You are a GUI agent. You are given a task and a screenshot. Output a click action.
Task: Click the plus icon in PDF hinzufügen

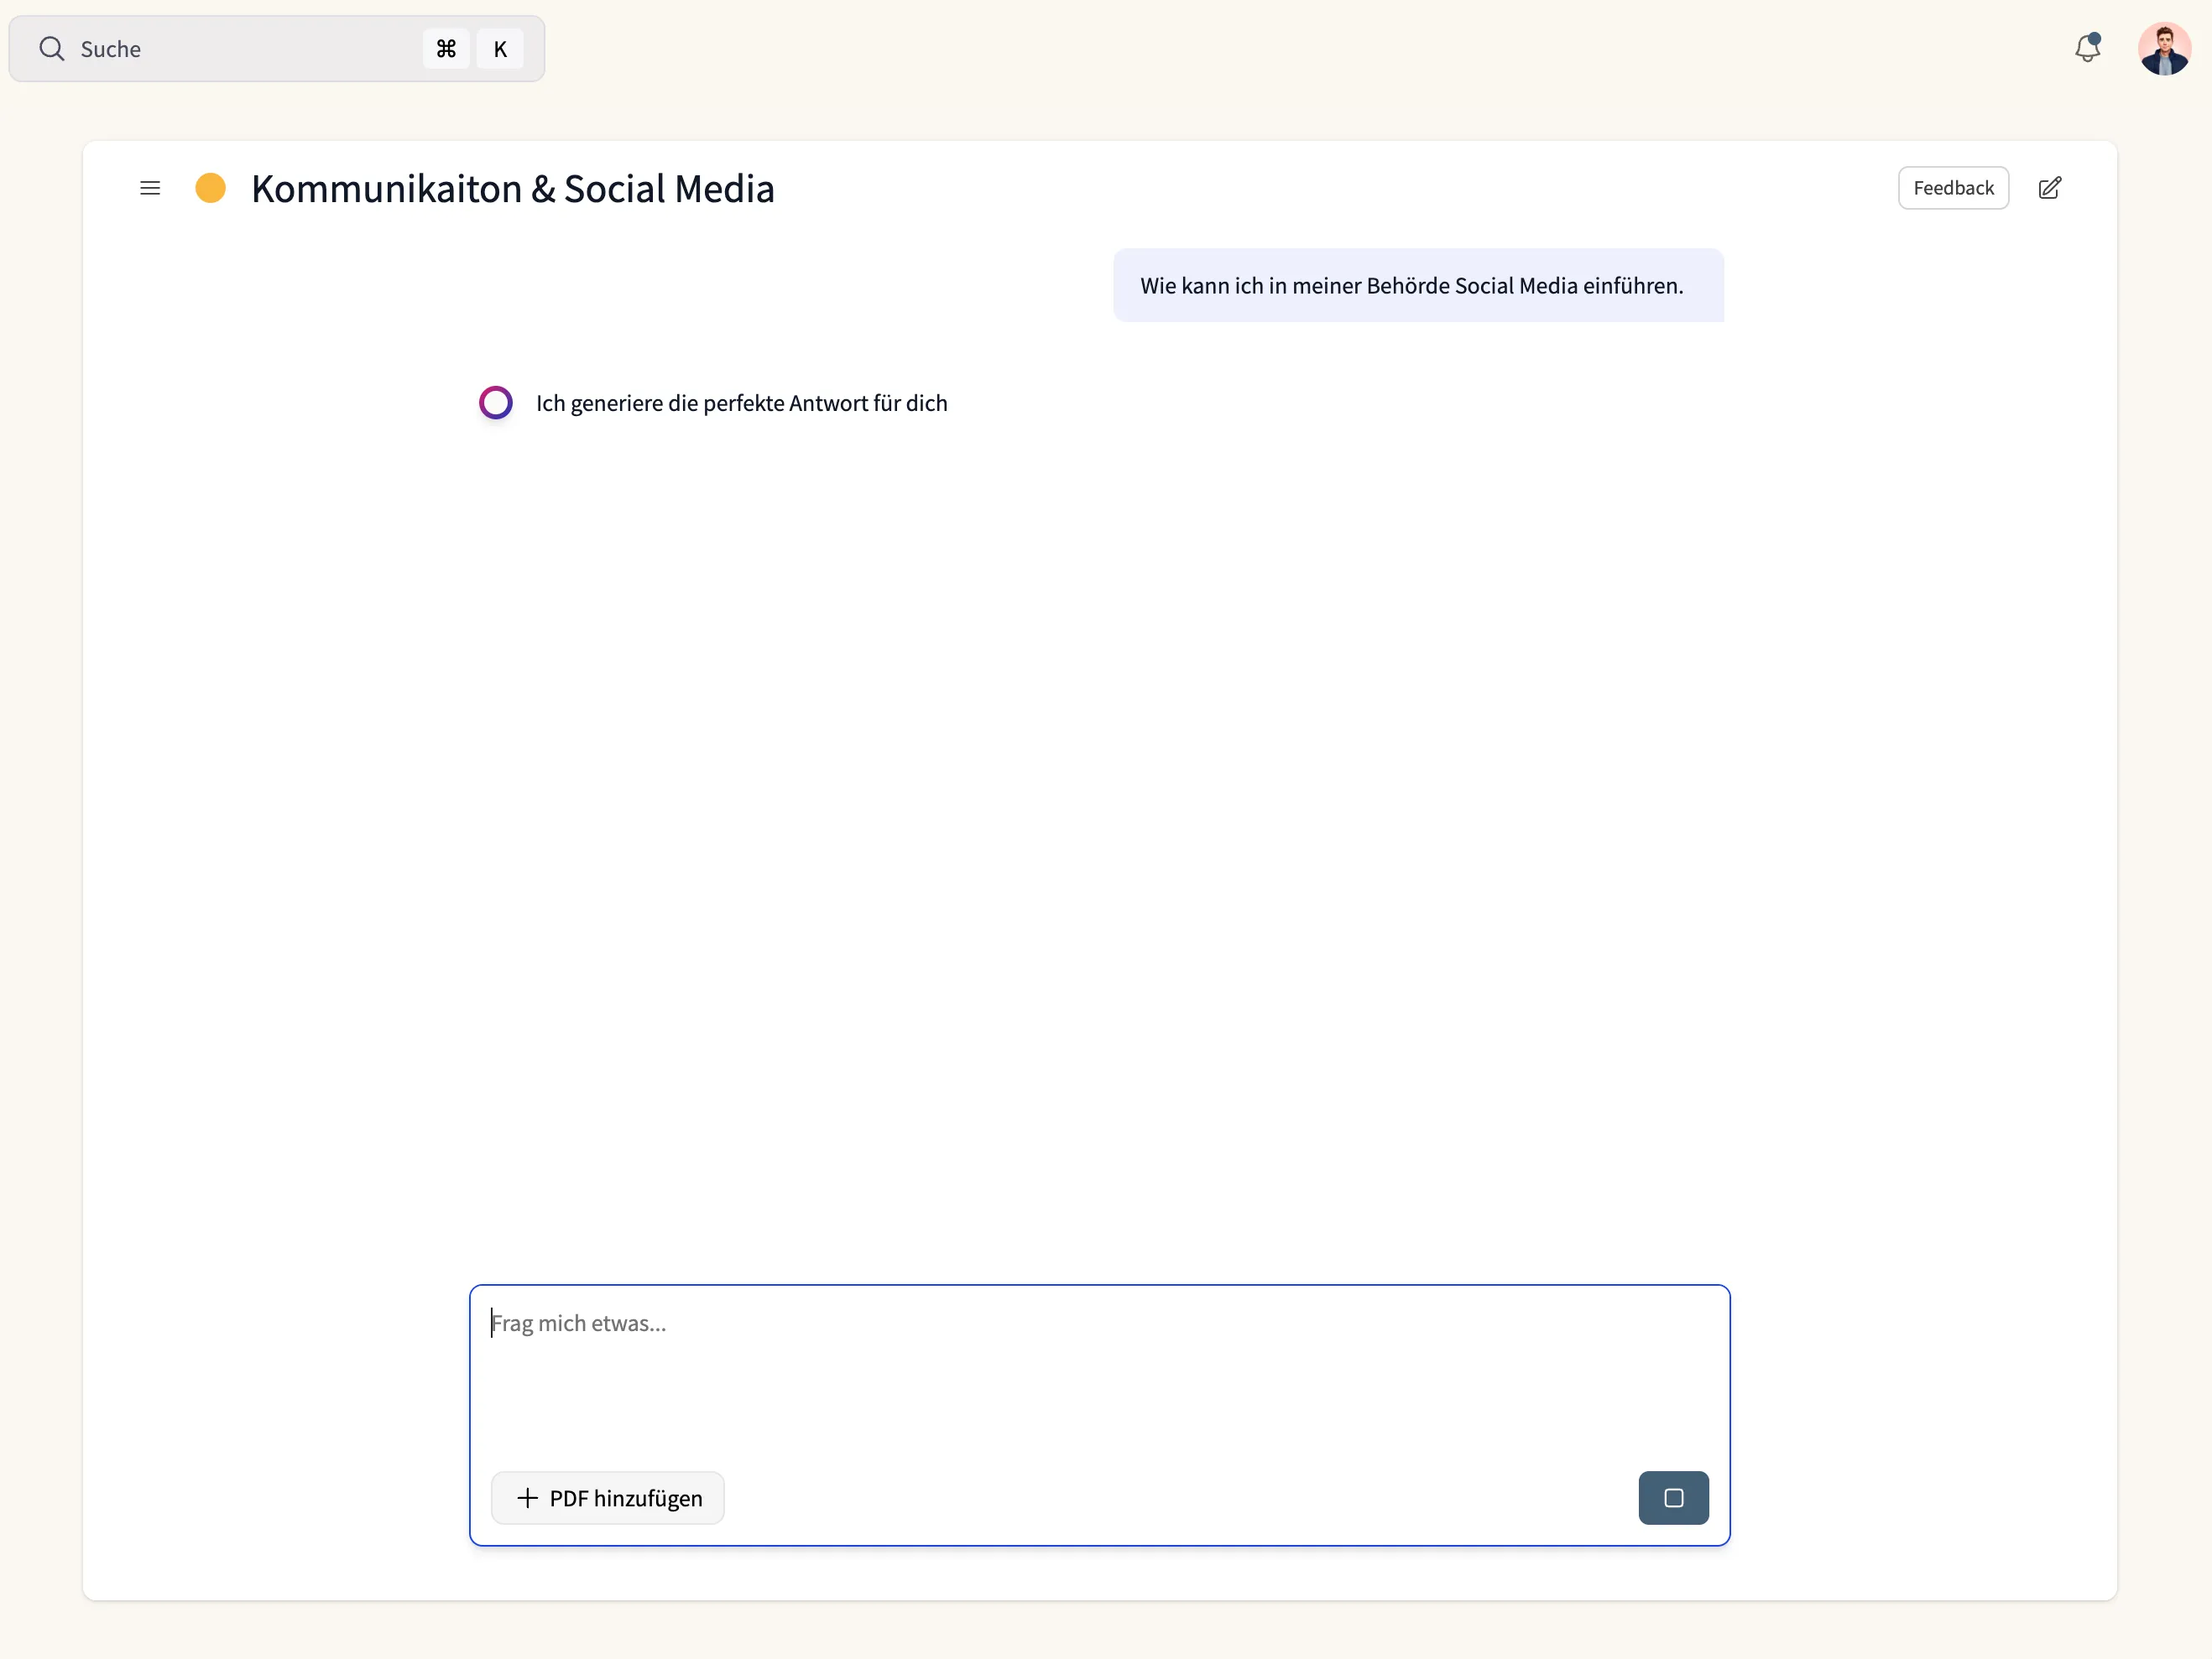[527, 1497]
